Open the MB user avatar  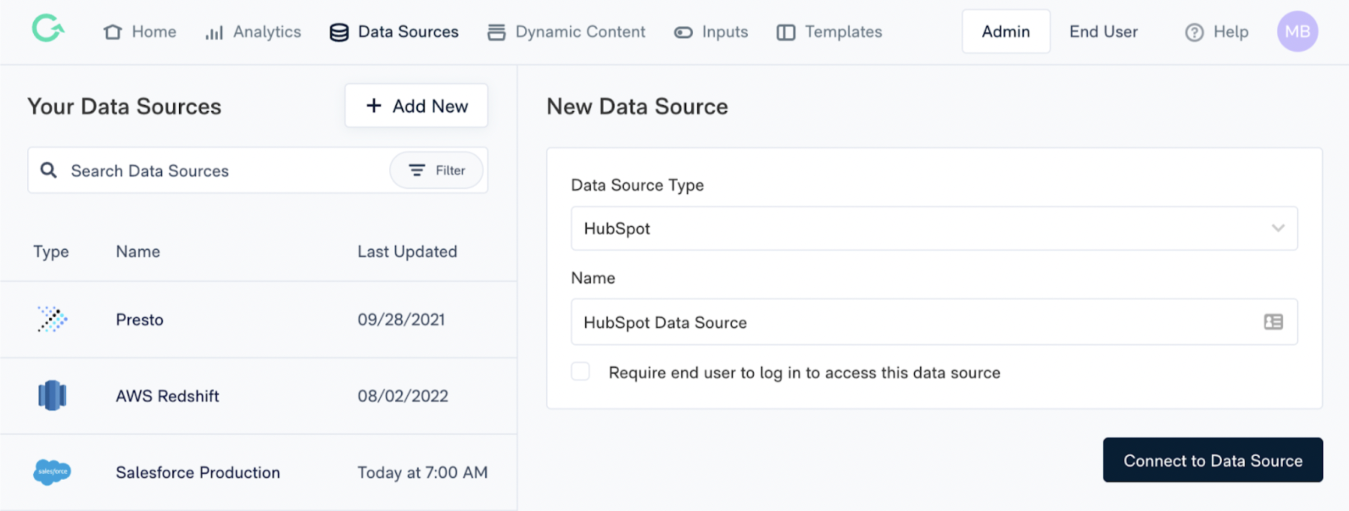(1297, 31)
